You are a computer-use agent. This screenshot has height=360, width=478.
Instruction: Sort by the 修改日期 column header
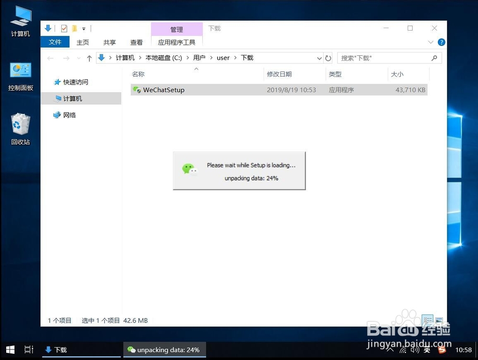(279, 74)
